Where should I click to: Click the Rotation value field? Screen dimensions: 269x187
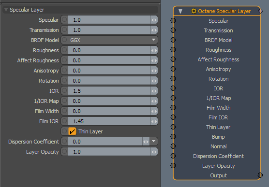click(109, 81)
